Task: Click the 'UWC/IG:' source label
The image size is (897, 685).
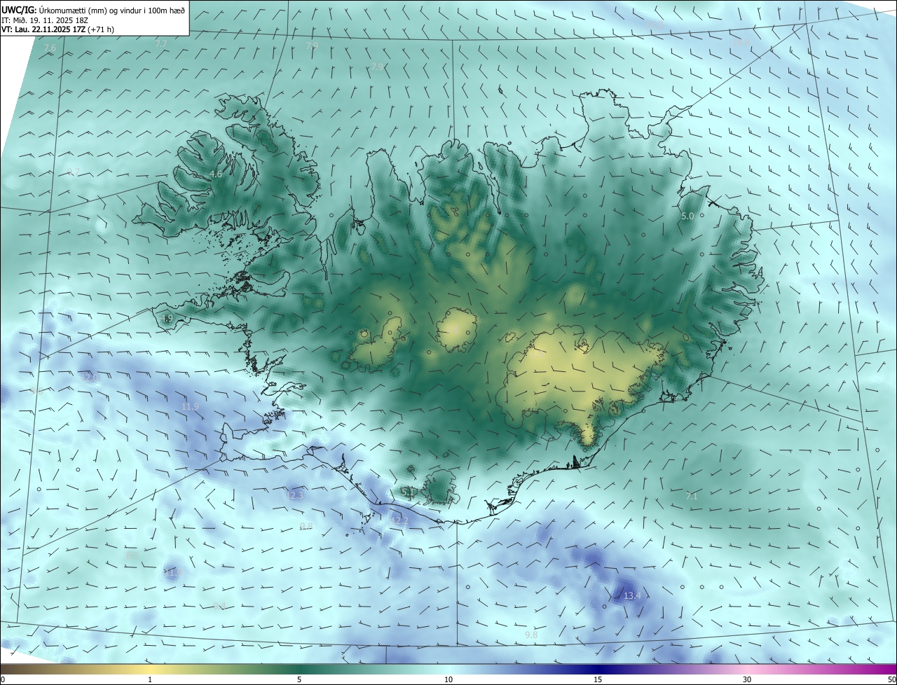Action: pos(20,11)
